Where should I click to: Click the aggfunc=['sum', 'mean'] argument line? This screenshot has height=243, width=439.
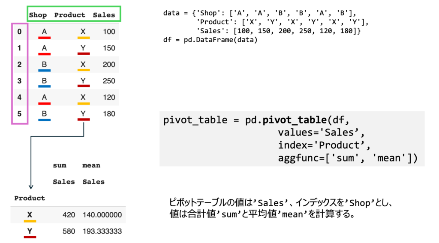[347, 158]
